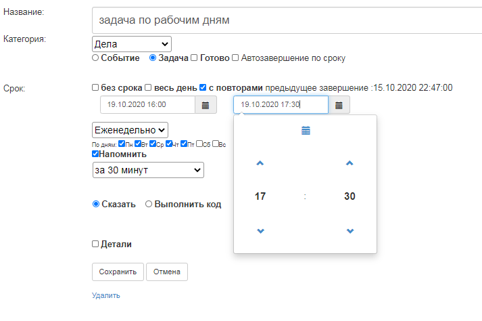Viewport: 482px width, 321px height.
Task: Decrease the minutes below 30
Action: [350, 231]
